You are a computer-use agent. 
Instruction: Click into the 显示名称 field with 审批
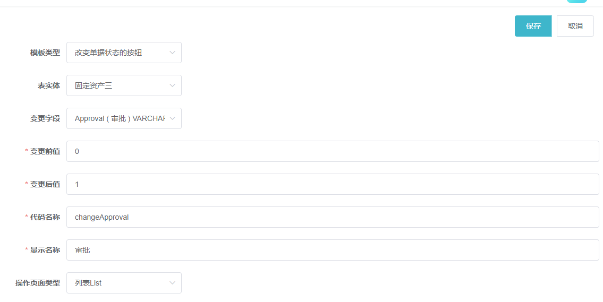(x=333, y=250)
